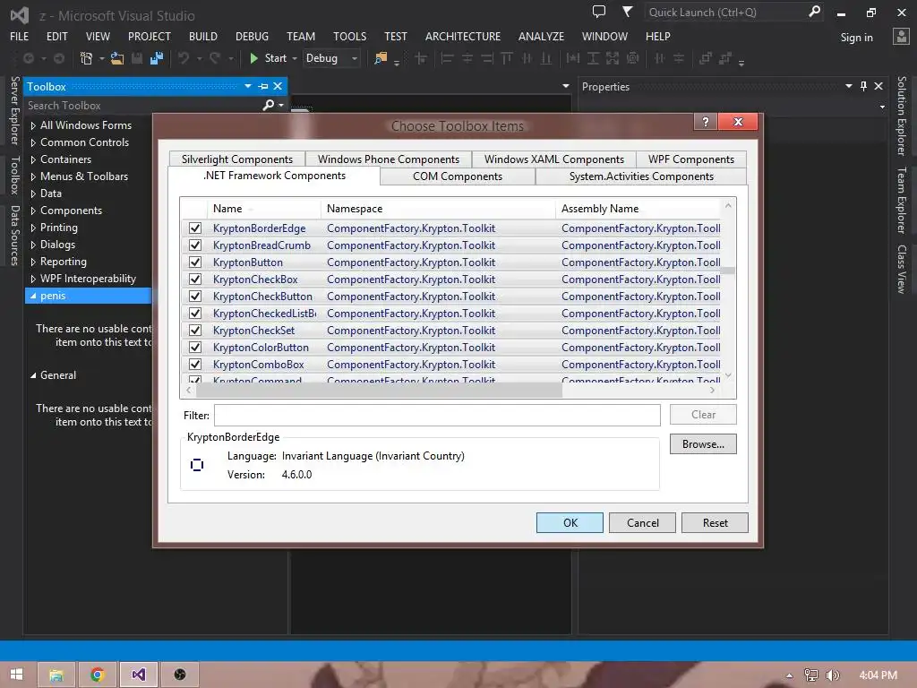Image resolution: width=917 pixels, height=688 pixels.
Task: Uncheck the KryptonCheckBox item checkbox
Action: tap(195, 279)
